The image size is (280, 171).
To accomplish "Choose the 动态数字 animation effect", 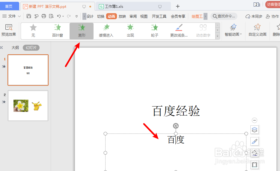I will pyautogui.click(x=203, y=31).
